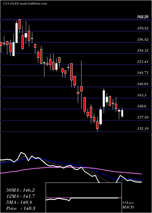Click the '<<Live MACD' label

(128, 205)
